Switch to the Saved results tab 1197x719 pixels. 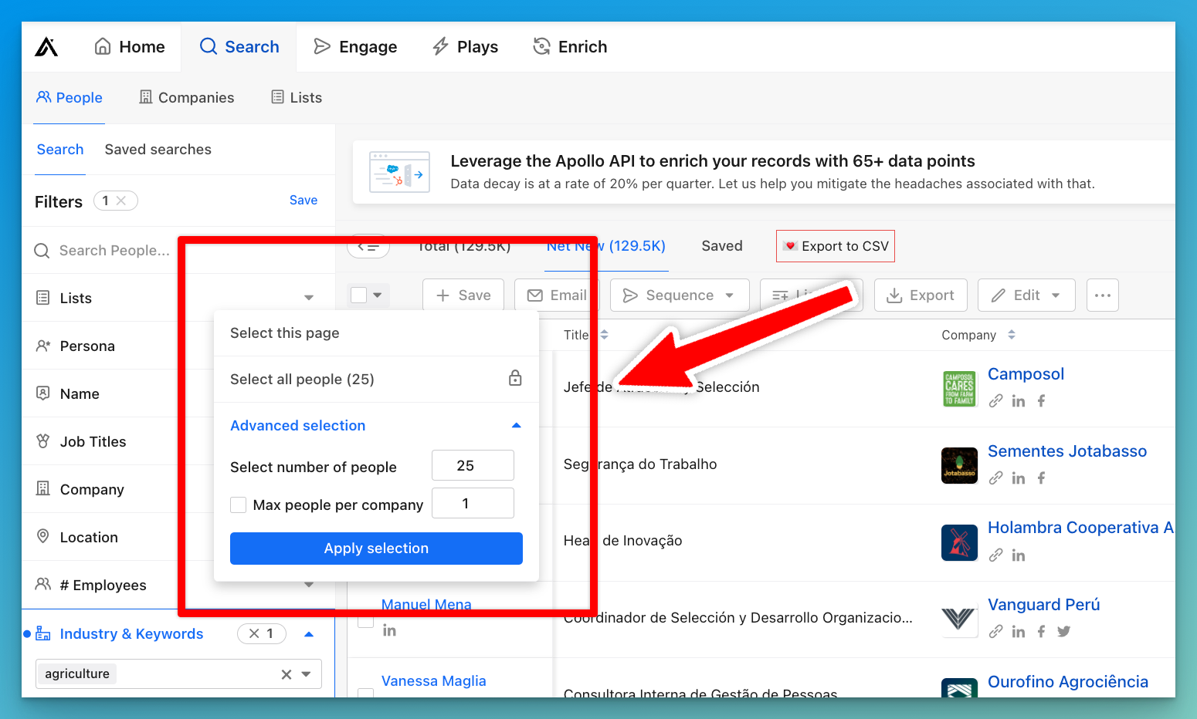coord(722,246)
